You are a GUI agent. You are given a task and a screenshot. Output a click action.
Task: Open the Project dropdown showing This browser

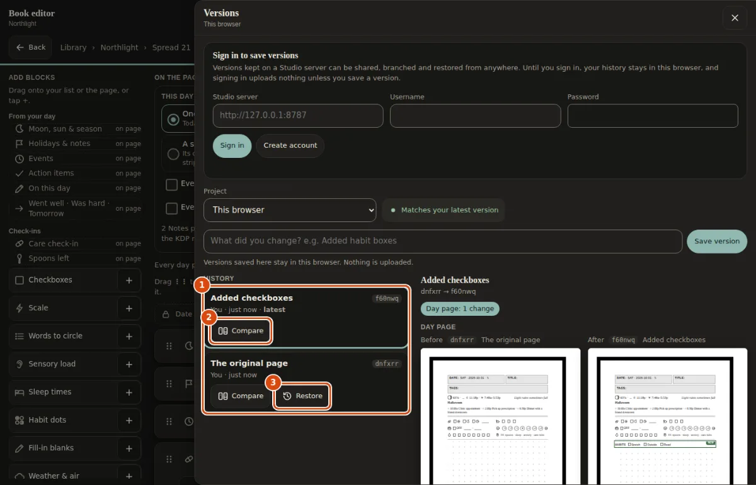[x=290, y=210]
